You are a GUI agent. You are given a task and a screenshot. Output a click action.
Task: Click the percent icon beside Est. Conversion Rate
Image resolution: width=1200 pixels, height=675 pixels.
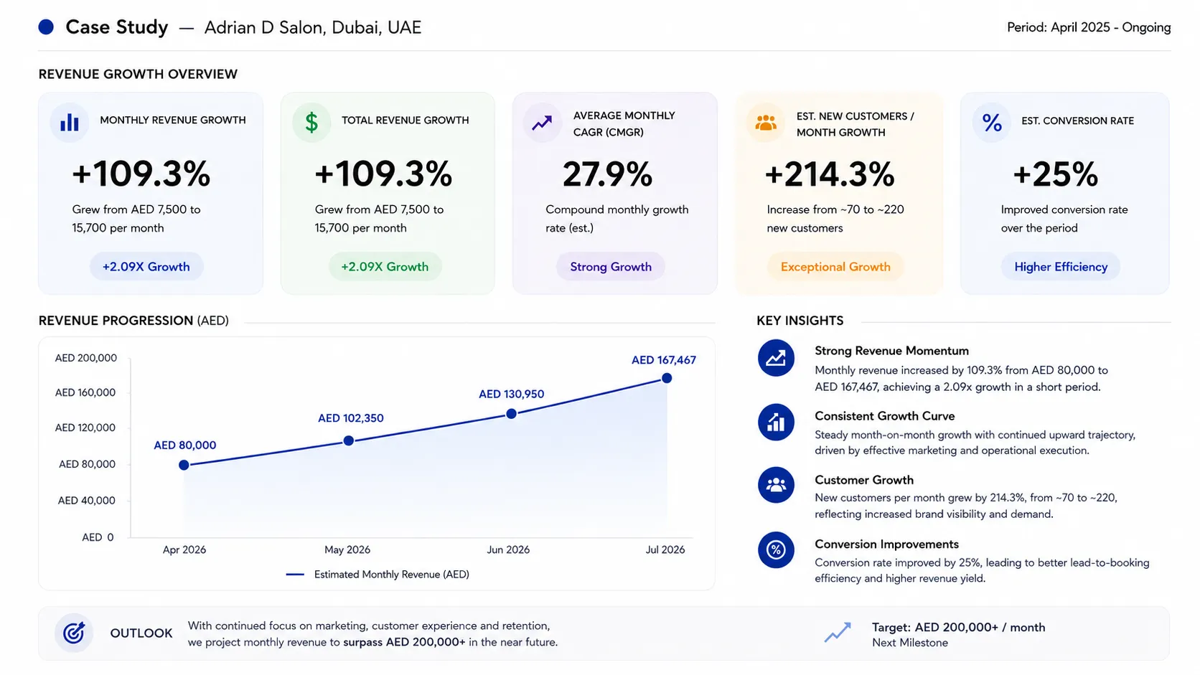tap(992, 123)
